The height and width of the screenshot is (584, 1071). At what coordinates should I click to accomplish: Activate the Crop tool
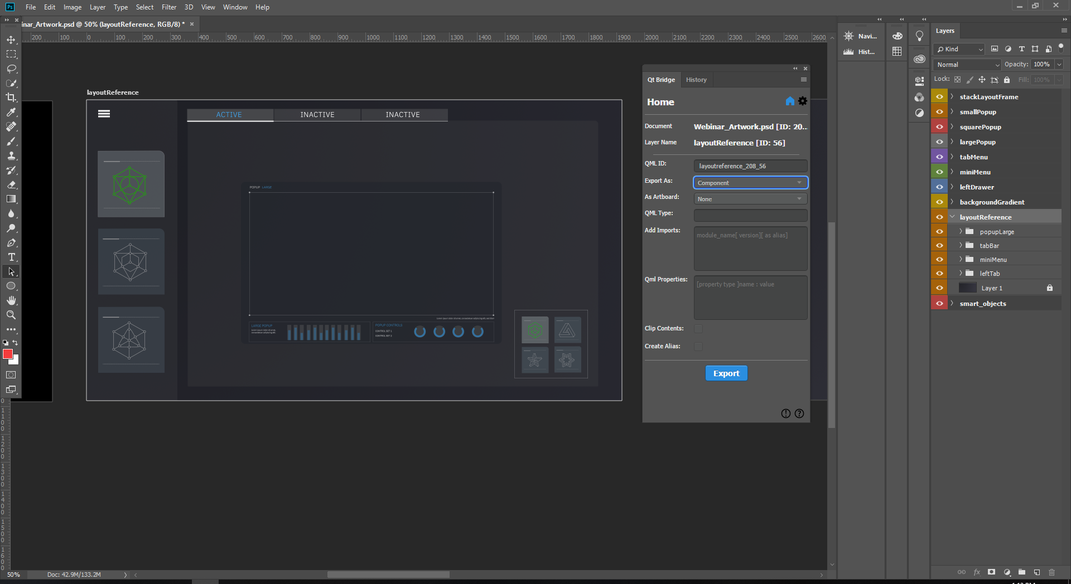pos(11,98)
